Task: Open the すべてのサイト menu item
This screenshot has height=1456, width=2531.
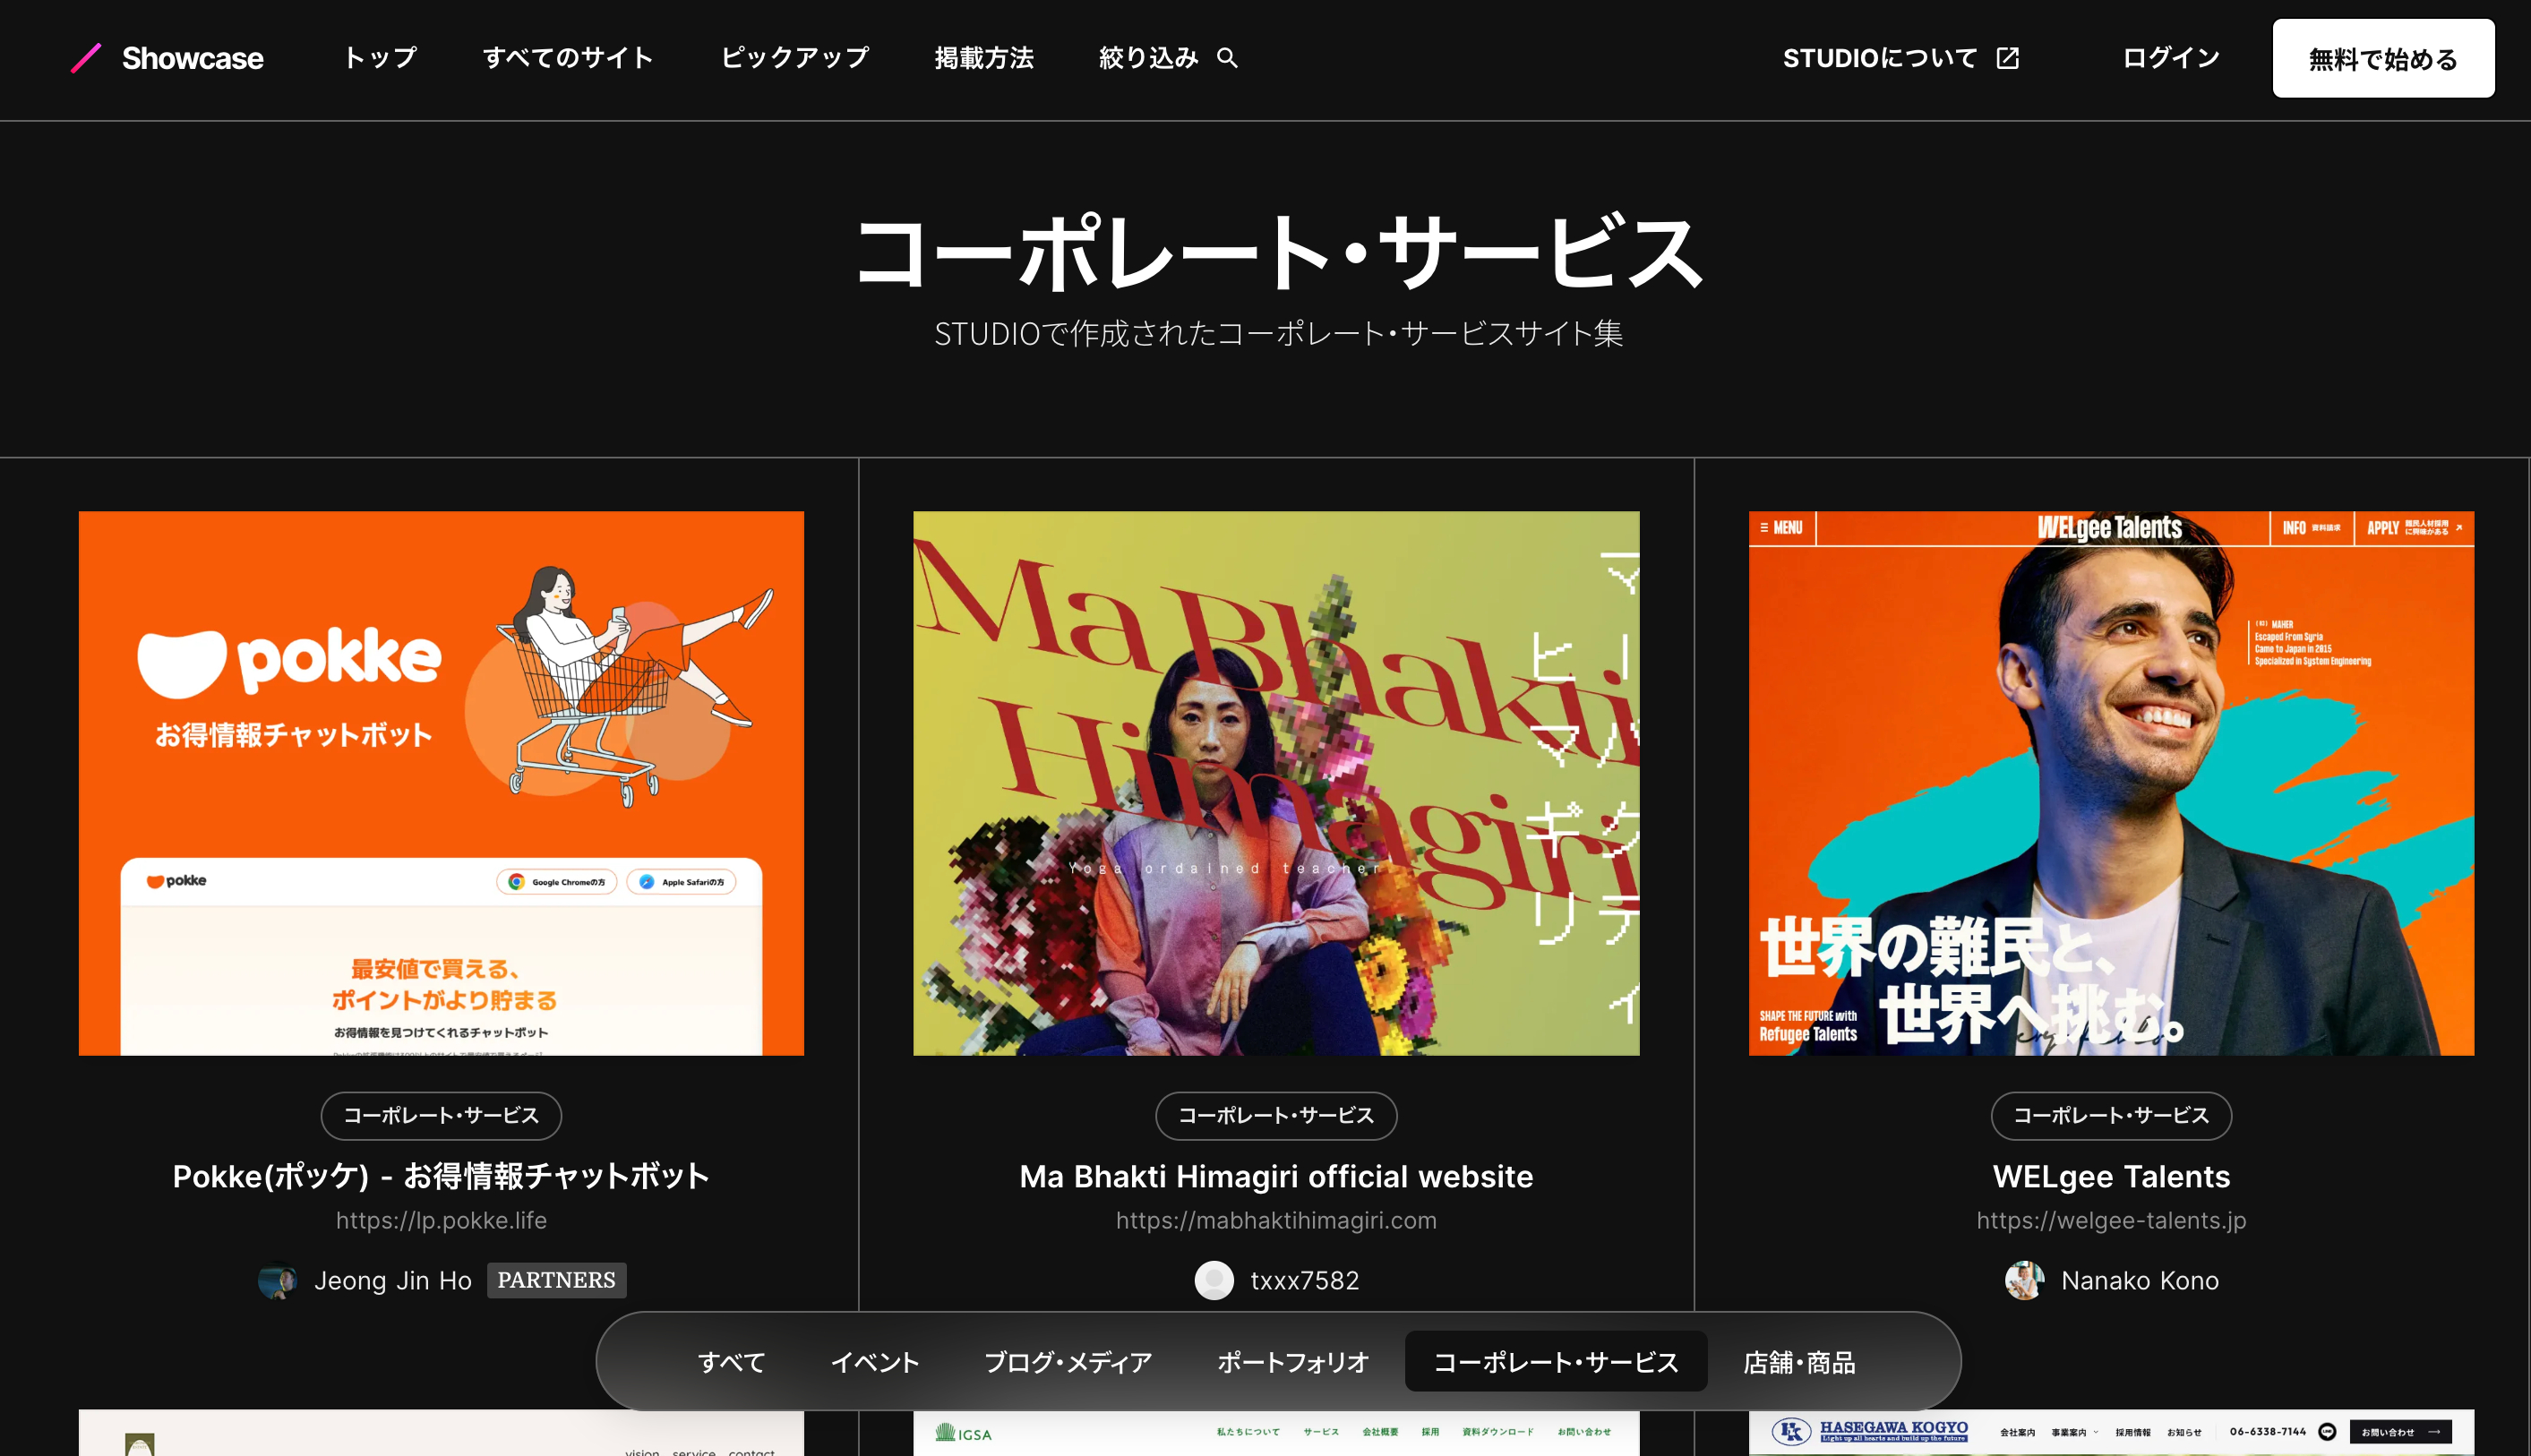Action: click(x=568, y=58)
